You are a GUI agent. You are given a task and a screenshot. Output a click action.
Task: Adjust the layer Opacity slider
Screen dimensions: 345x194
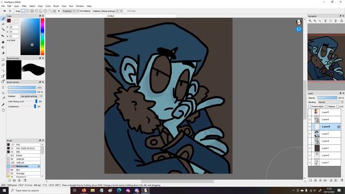(327, 98)
